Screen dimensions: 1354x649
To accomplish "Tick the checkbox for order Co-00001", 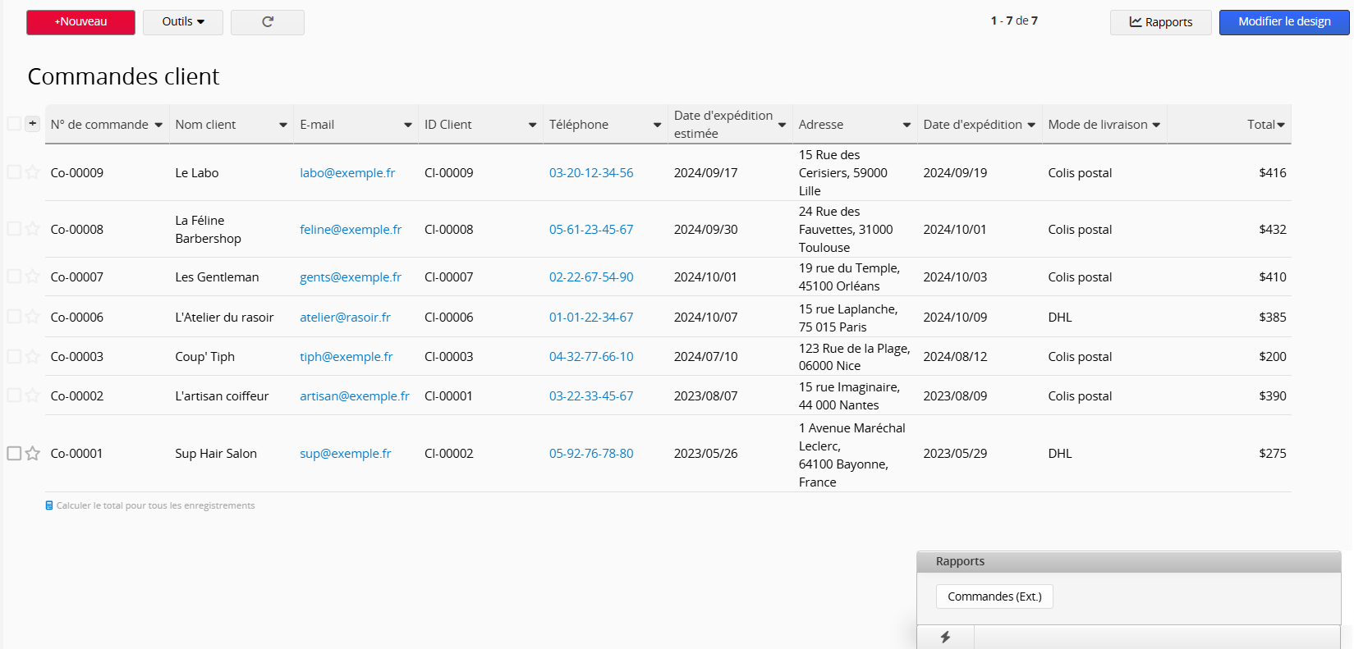I will (x=14, y=454).
